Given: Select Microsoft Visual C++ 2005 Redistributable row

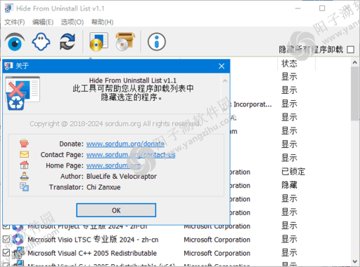Looking at the screenshot, I should [92, 253].
